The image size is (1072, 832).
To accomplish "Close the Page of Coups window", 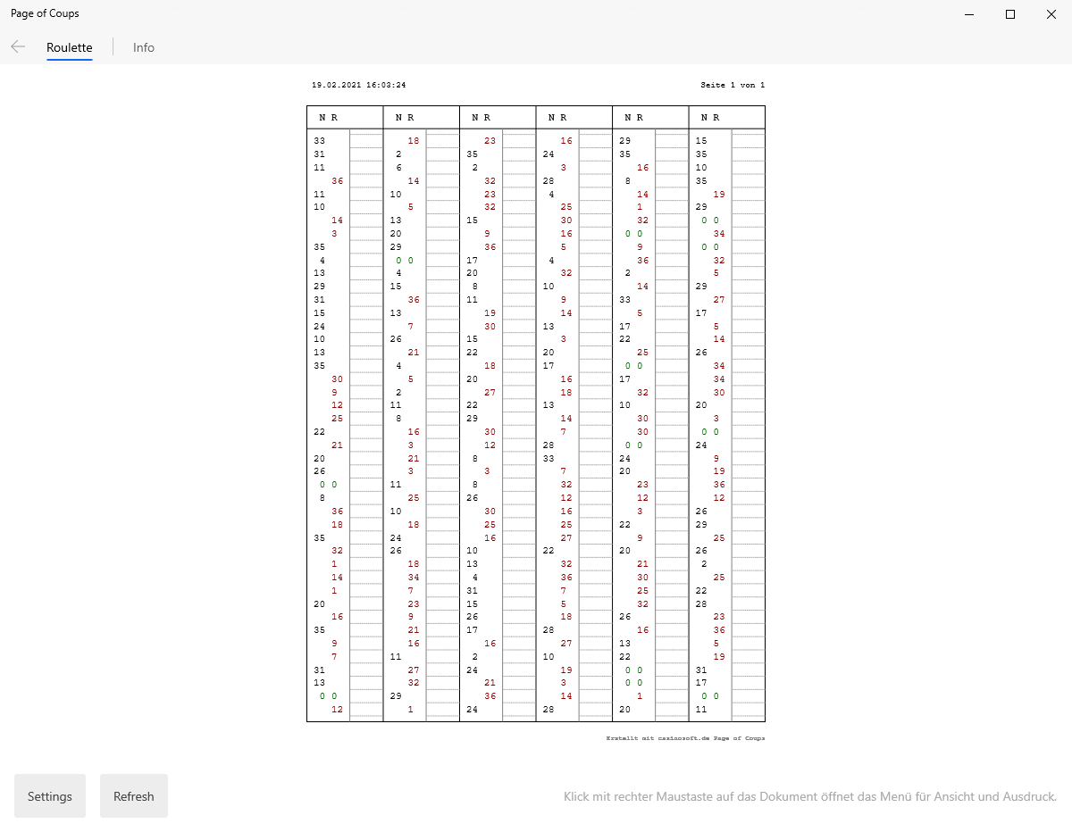I will 1051,14.
